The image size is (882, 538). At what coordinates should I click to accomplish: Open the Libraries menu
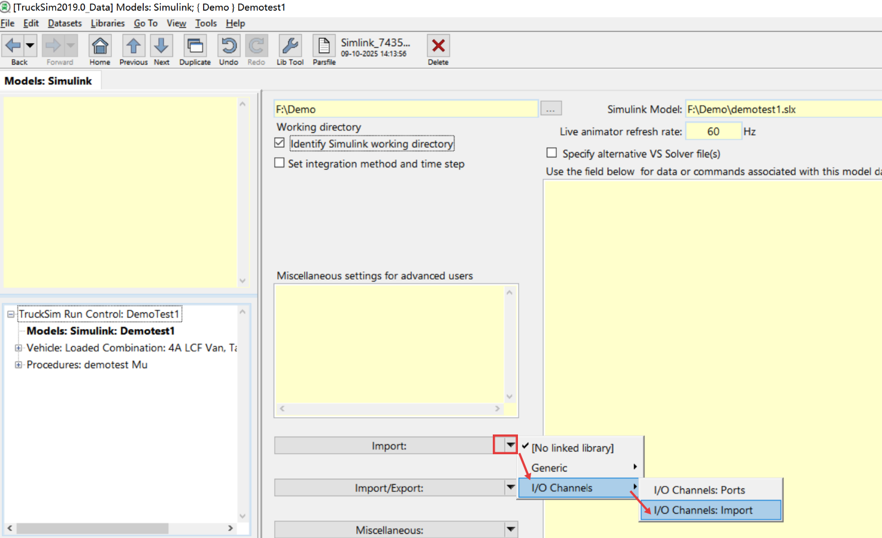108,23
